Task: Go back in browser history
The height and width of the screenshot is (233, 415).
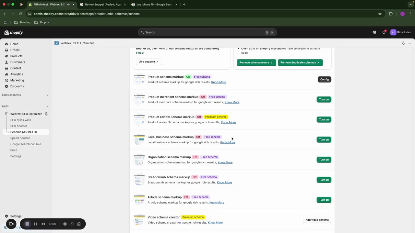Action: point(5,14)
